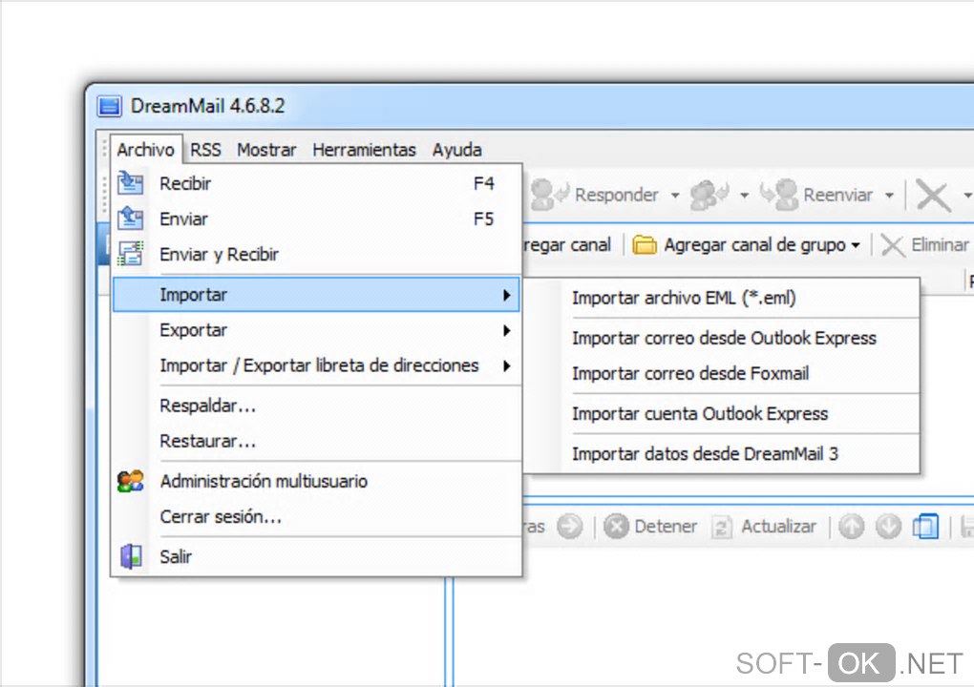Image resolution: width=974 pixels, height=687 pixels.
Task: Click the Responder button label
Action: [x=616, y=195]
